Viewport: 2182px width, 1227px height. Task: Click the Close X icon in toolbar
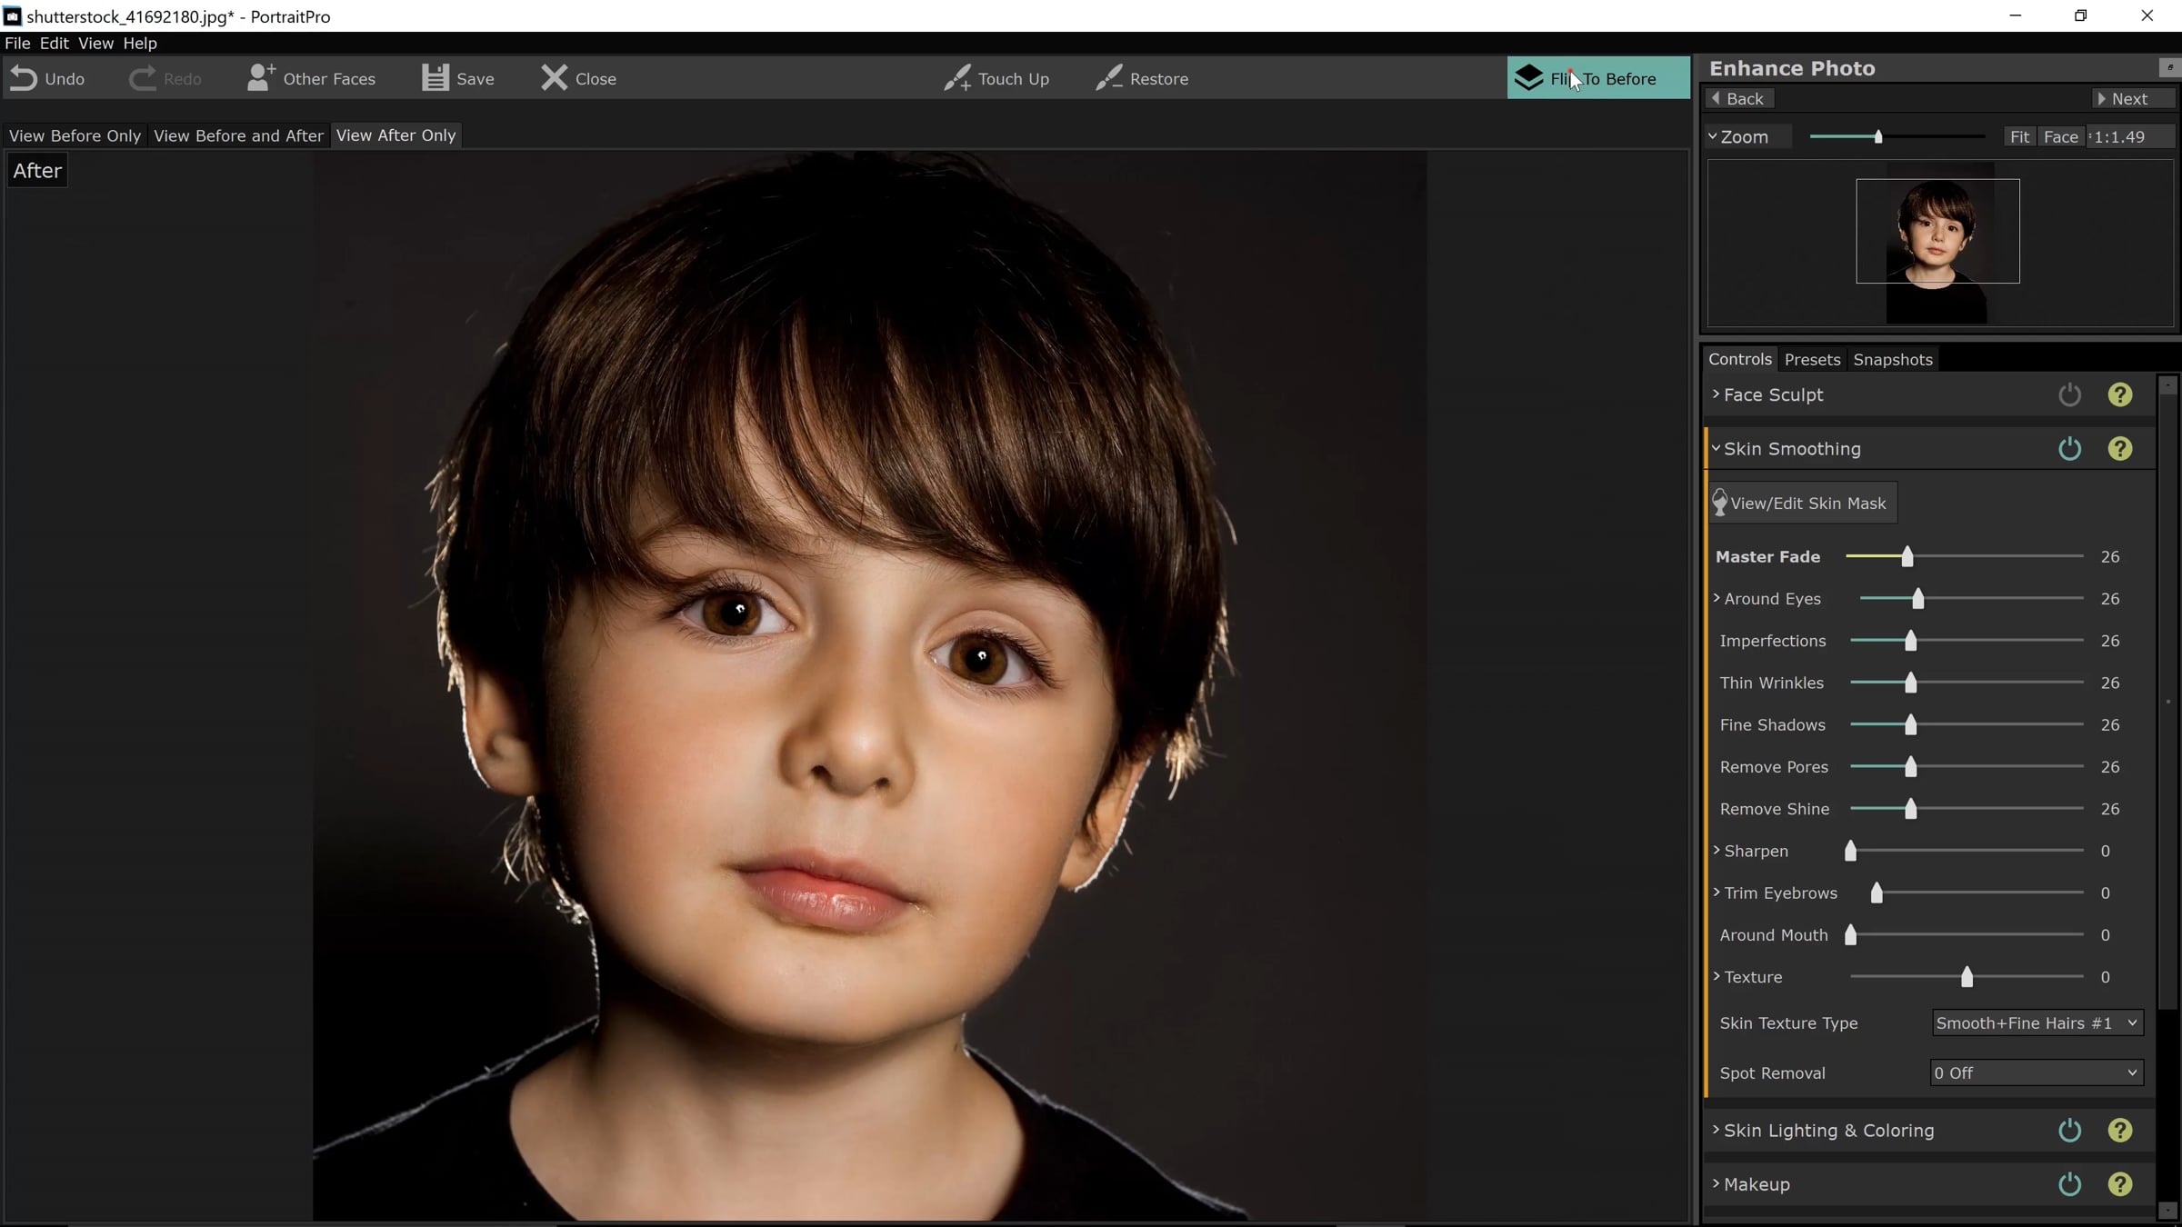click(x=554, y=78)
